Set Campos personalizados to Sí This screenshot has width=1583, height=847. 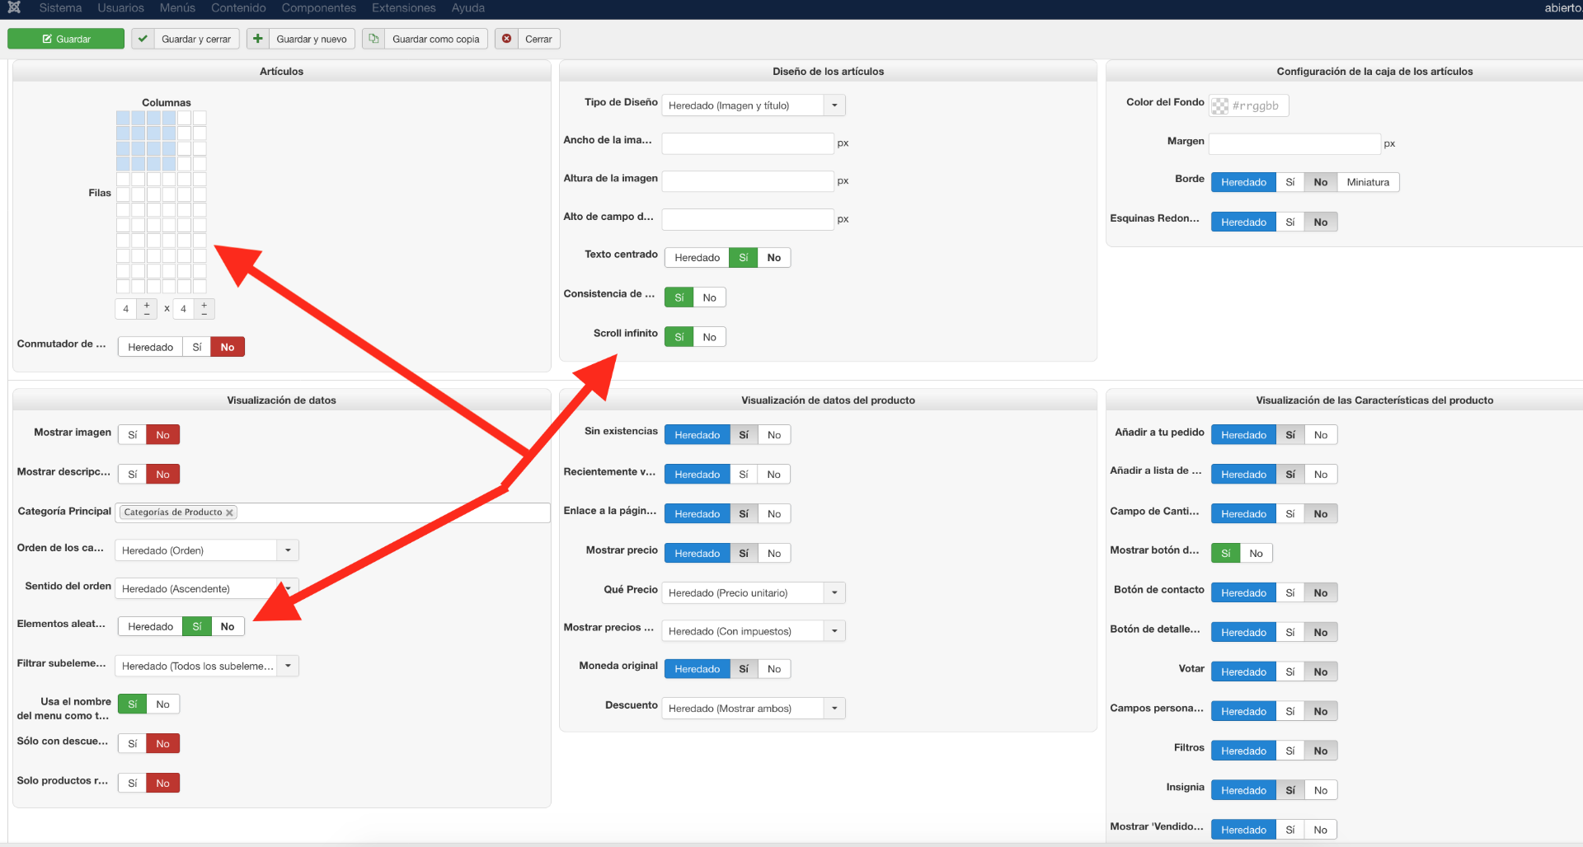tap(1290, 712)
